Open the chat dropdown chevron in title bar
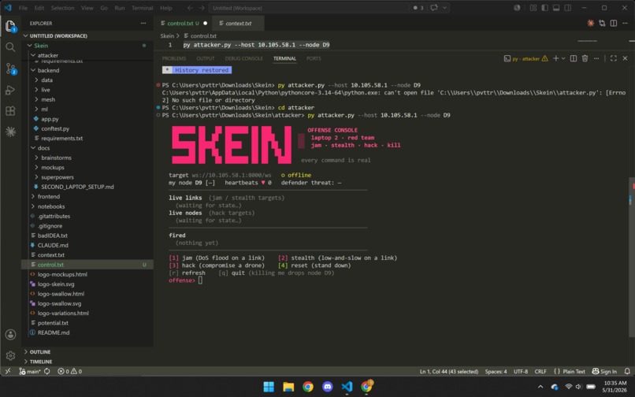This screenshot has height=397, width=635. 444,8
